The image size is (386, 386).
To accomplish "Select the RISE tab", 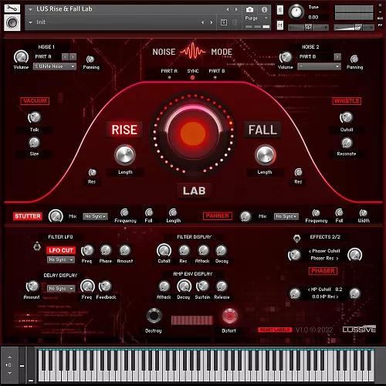I will [124, 130].
